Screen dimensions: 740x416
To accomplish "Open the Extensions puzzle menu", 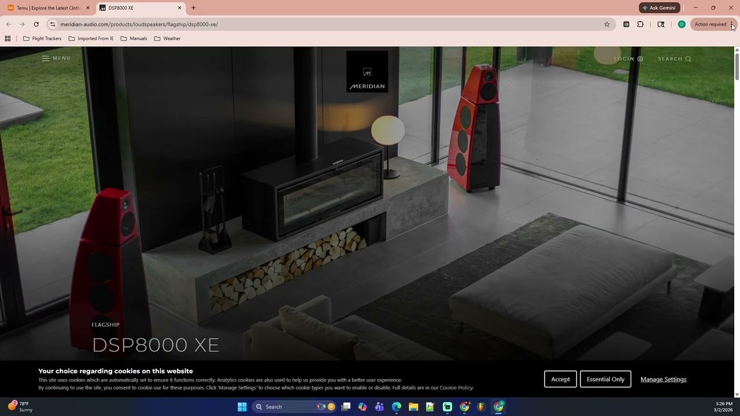I will [641, 24].
